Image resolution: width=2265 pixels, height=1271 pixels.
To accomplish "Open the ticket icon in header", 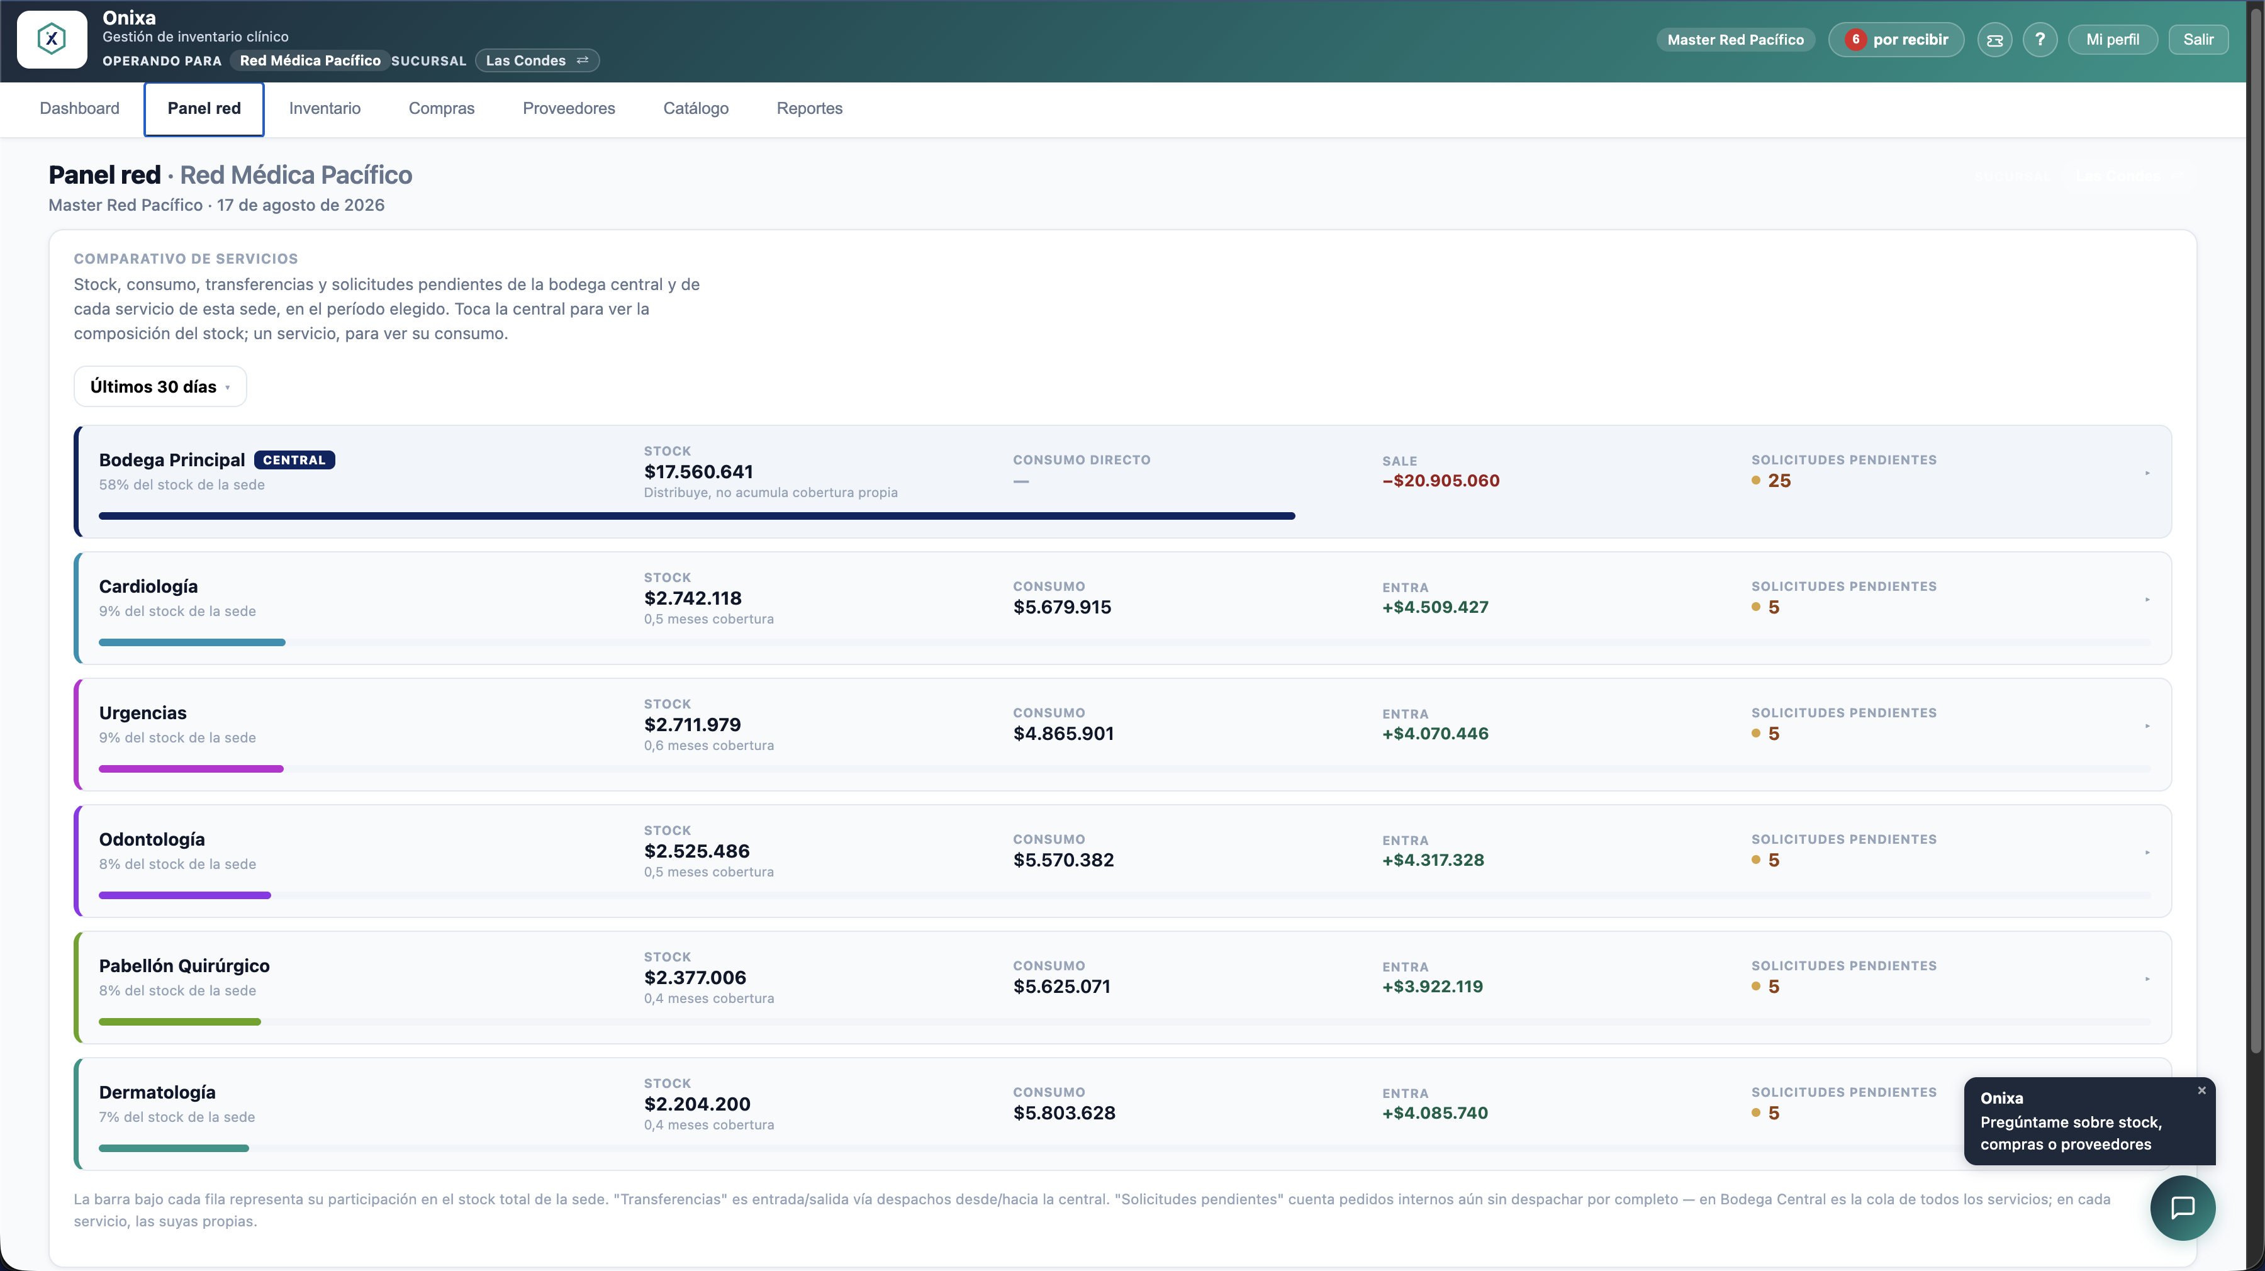I will [x=1994, y=40].
